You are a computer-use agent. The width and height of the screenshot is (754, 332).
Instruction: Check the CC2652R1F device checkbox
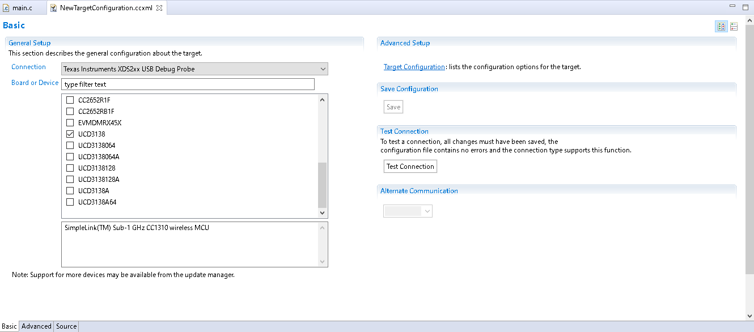pos(70,100)
